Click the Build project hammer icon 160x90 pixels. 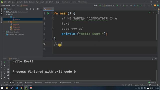(x=100, y=5)
